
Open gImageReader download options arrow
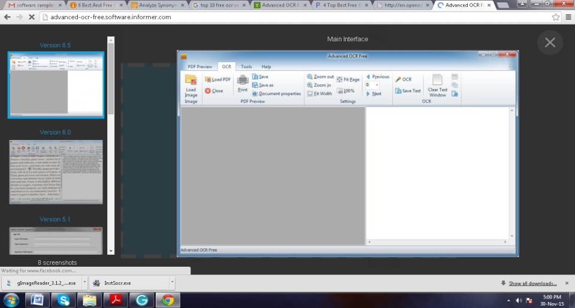click(x=84, y=283)
